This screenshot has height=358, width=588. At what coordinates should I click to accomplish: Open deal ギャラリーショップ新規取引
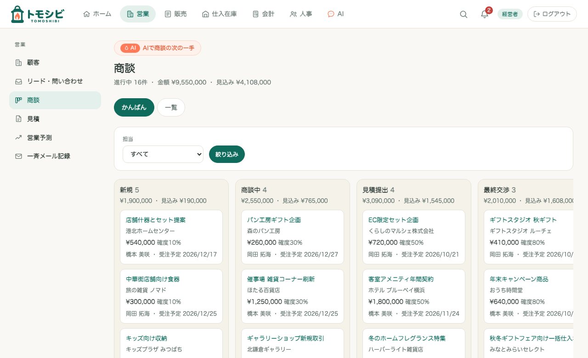tap(286, 338)
